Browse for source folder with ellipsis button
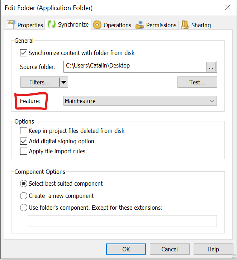Screen dimensions: 237x260 click(x=211, y=67)
